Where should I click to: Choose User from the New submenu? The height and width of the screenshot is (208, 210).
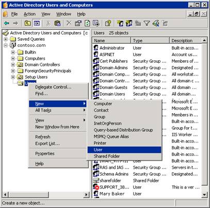(x=124, y=150)
